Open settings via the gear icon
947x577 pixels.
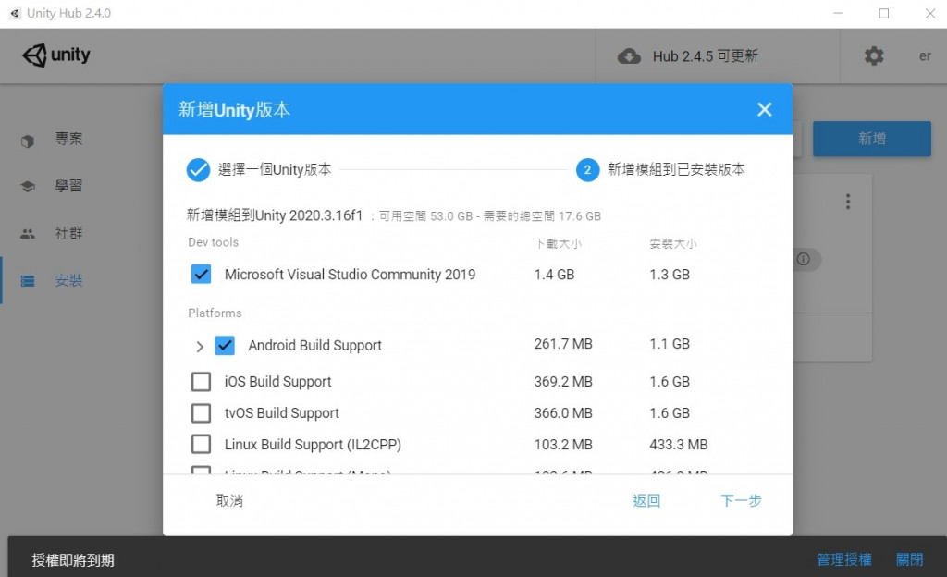873,56
